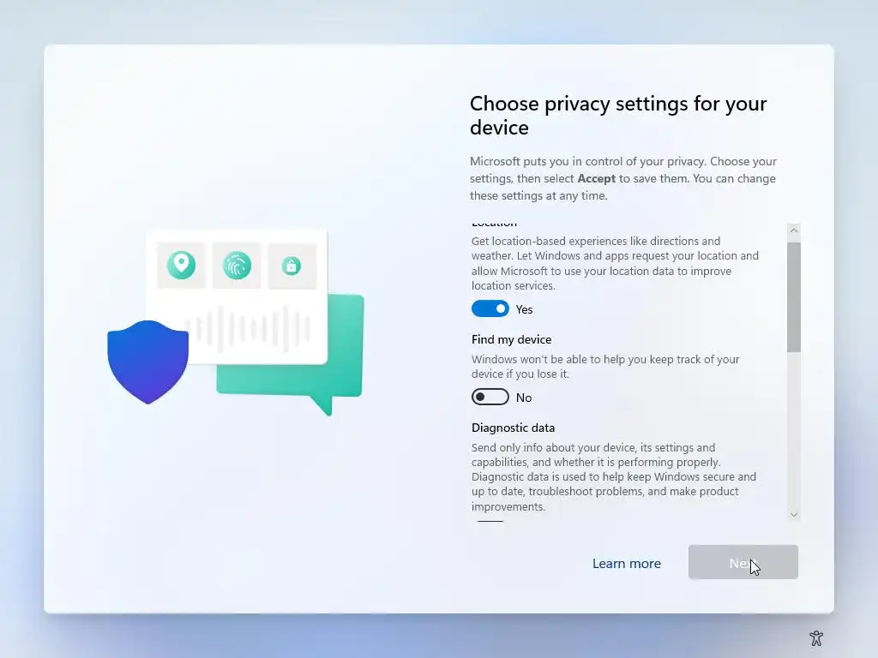Enable the Find my device toggle
The height and width of the screenshot is (658, 878).
coord(490,398)
